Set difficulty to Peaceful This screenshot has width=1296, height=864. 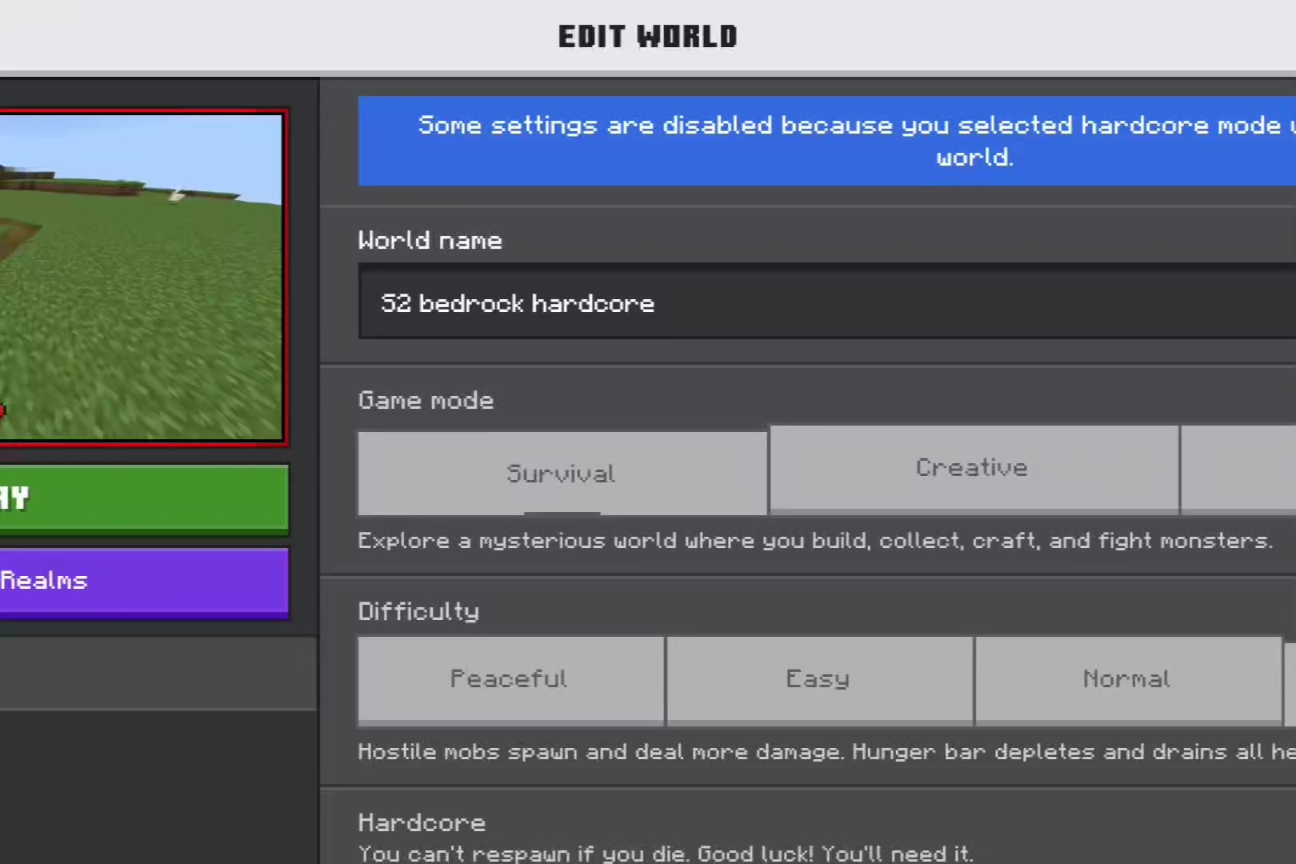point(510,680)
